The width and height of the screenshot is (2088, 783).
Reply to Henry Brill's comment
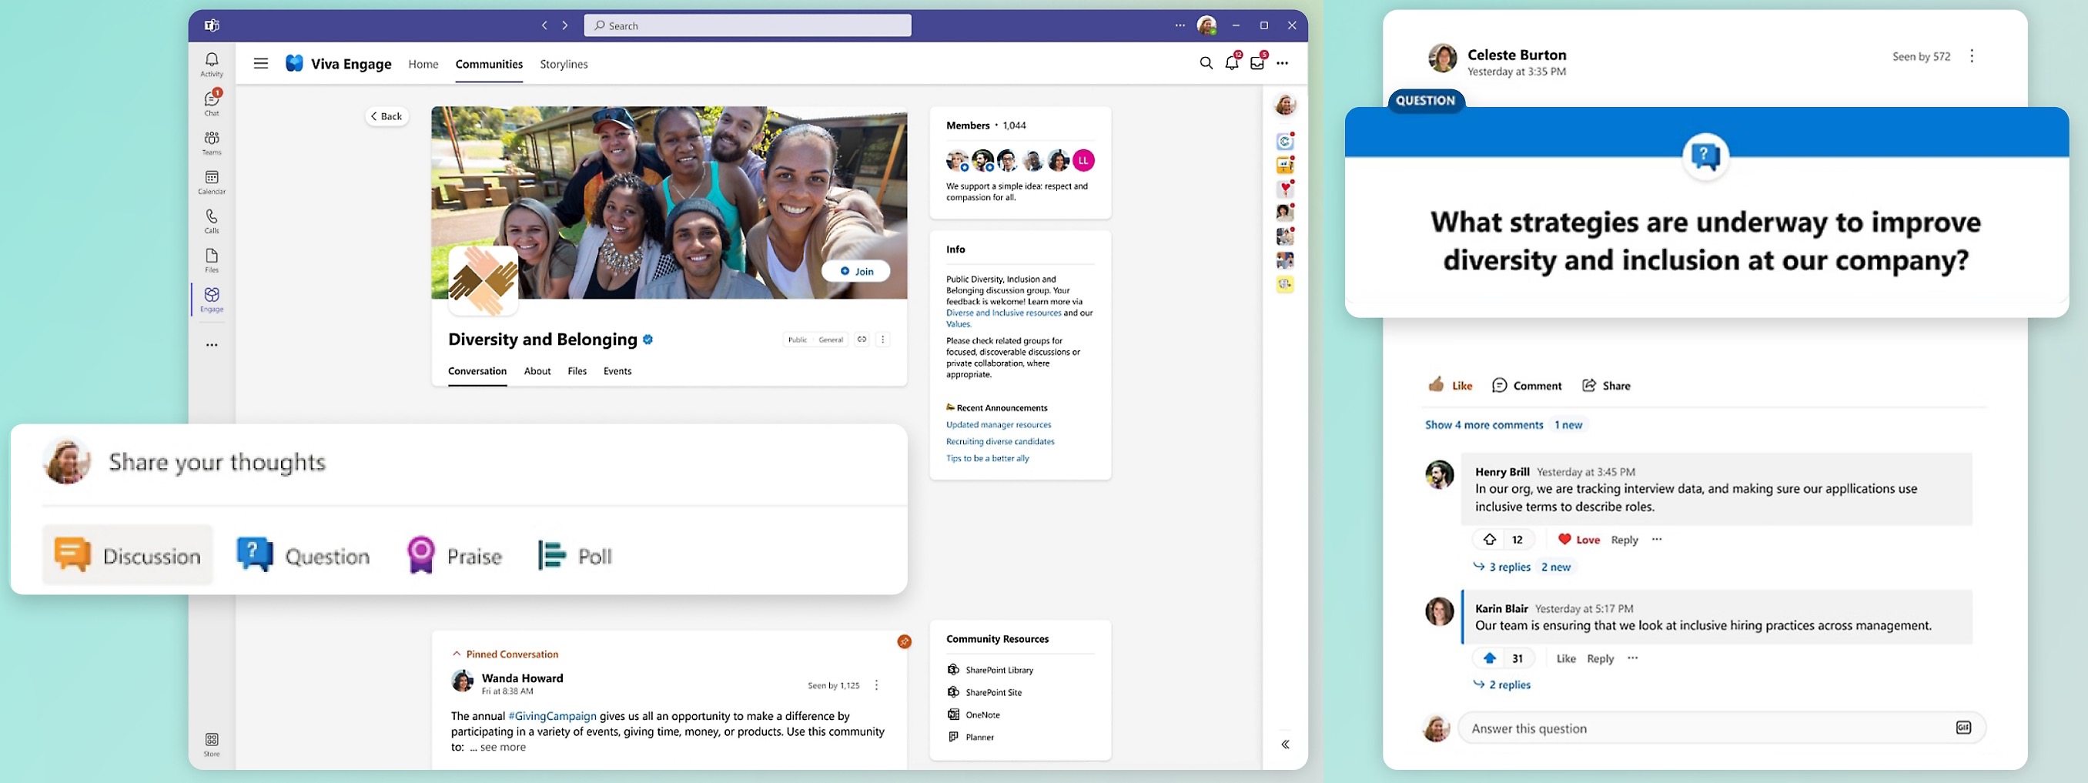point(1625,540)
